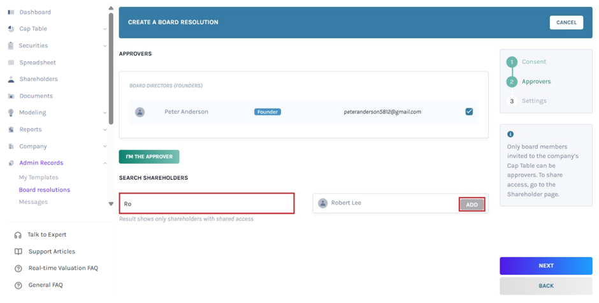Click the Support Articles book icon
The image size is (599, 303).
point(18,252)
